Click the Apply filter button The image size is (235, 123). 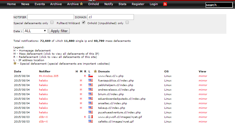(x=59, y=31)
